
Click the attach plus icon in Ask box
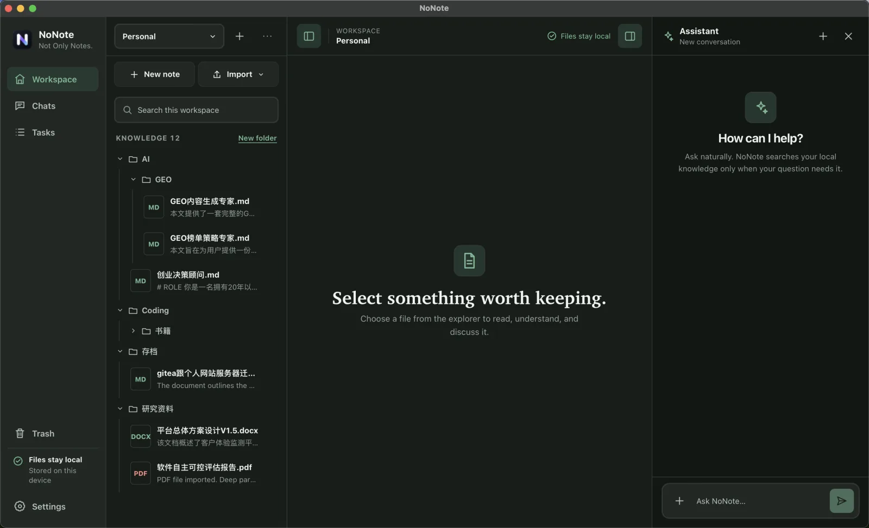(679, 501)
